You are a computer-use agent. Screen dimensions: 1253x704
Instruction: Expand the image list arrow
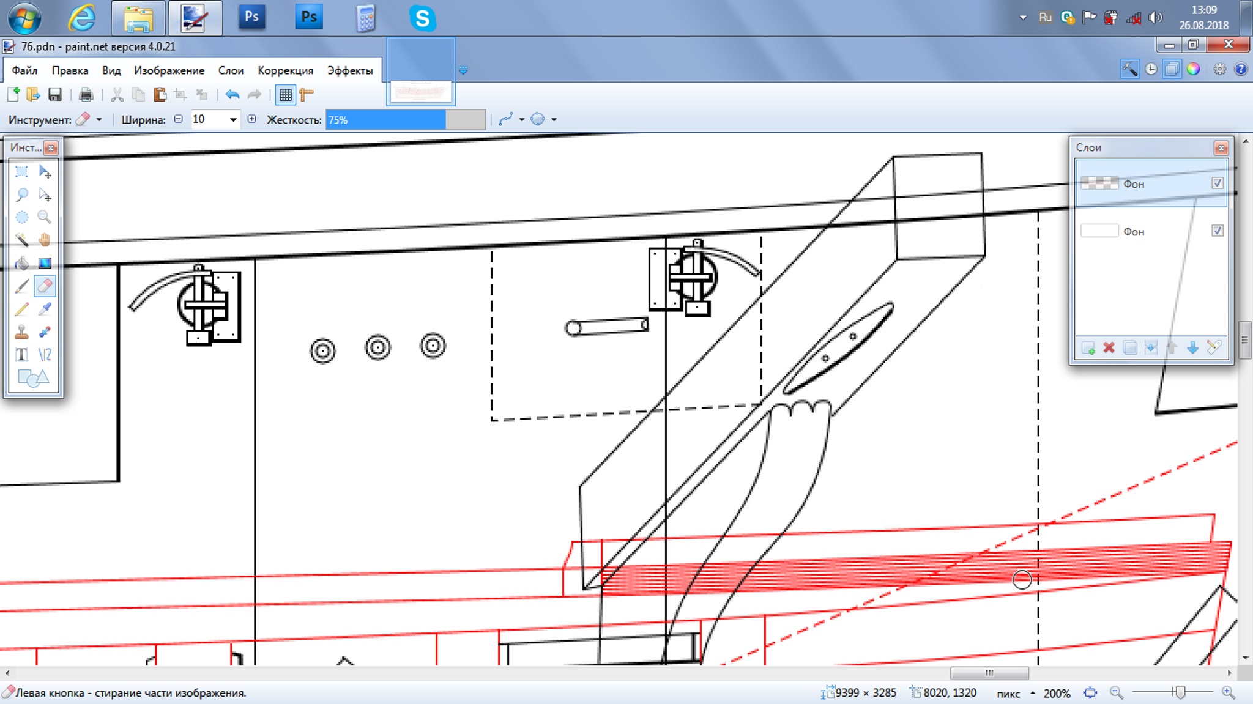(463, 71)
